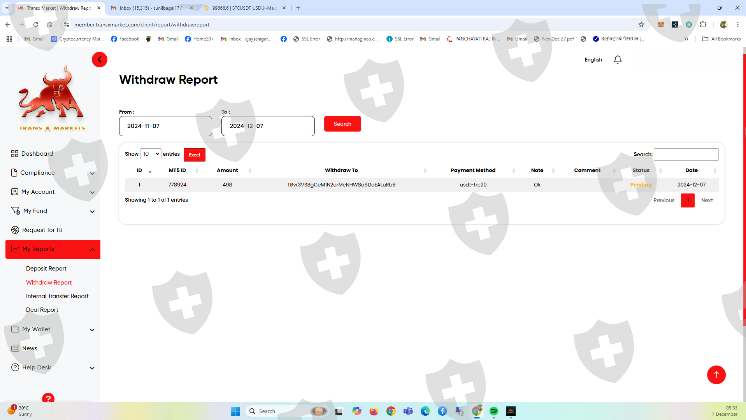Export table using Excel button
Viewport: 746px width, 420px height.
[x=194, y=155]
